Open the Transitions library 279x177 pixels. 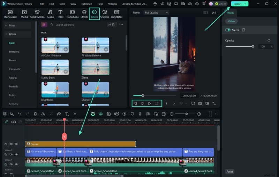click(72, 14)
